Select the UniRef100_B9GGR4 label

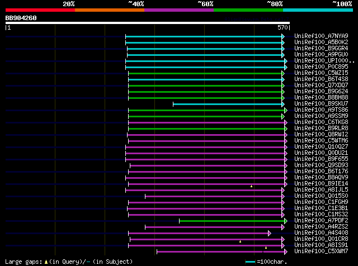pyautogui.click(x=321, y=49)
